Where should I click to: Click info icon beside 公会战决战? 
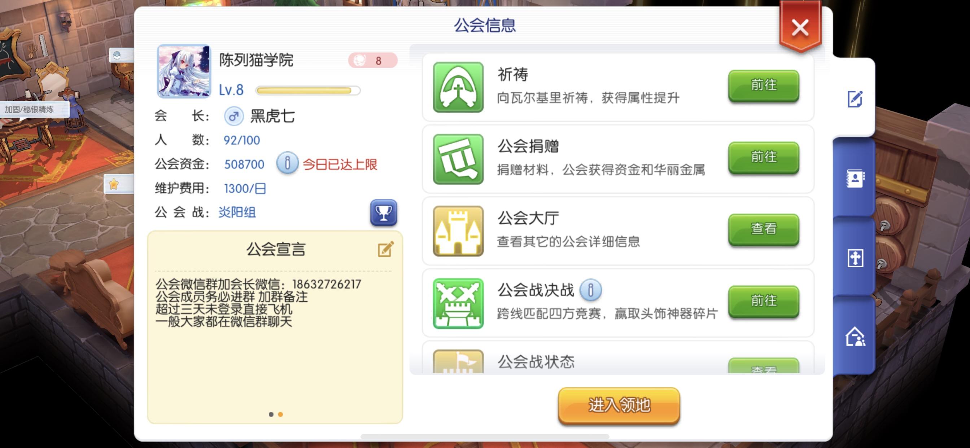pyautogui.click(x=590, y=290)
